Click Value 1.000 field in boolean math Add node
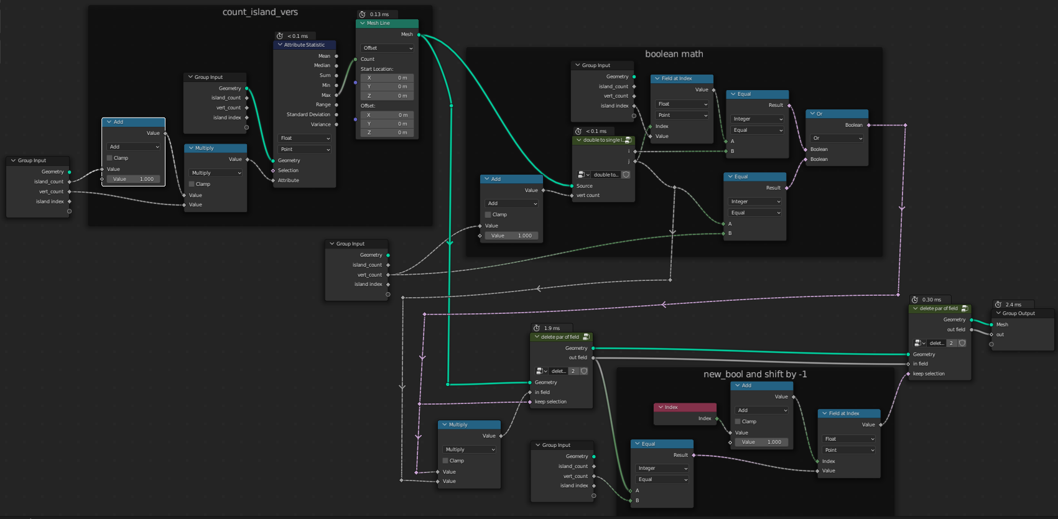The height and width of the screenshot is (519, 1058). (x=512, y=236)
